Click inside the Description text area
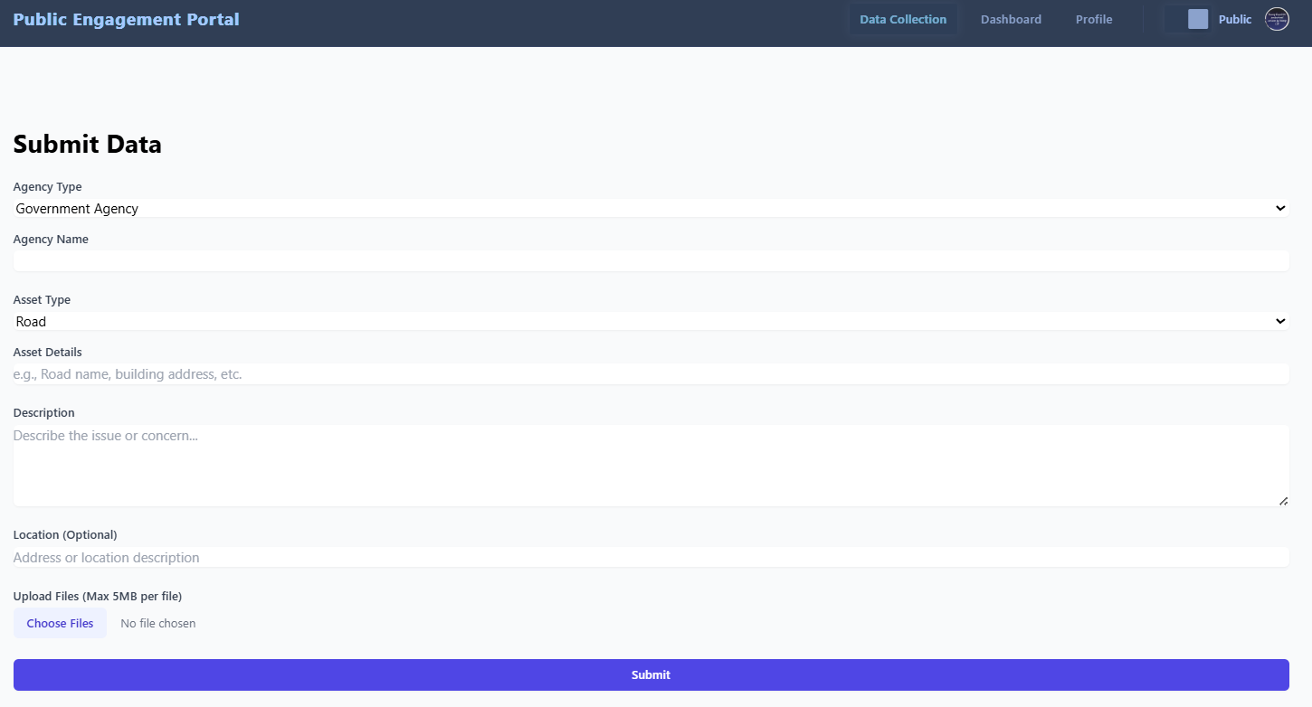The image size is (1312, 707). pyautogui.click(x=651, y=466)
